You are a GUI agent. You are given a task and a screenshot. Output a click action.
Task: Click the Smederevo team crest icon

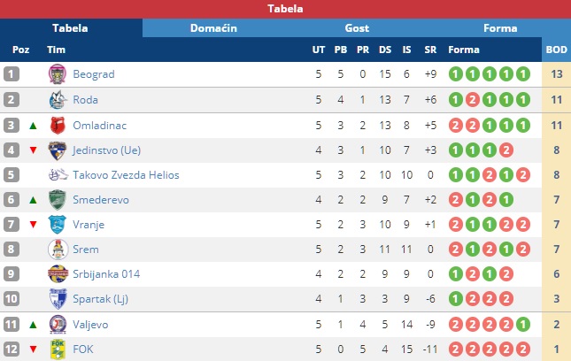(58, 200)
